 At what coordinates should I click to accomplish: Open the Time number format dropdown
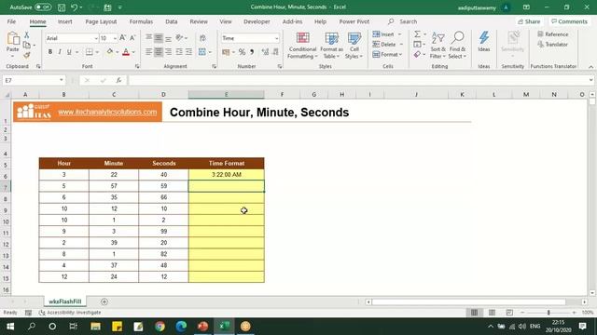pyautogui.click(x=276, y=38)
